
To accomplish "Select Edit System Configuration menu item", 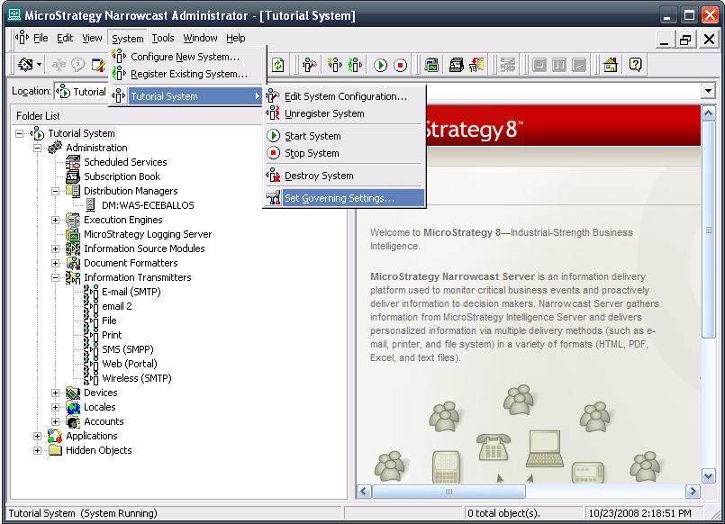I will [345, 96].
